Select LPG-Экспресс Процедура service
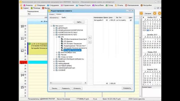 coord(73,44)
